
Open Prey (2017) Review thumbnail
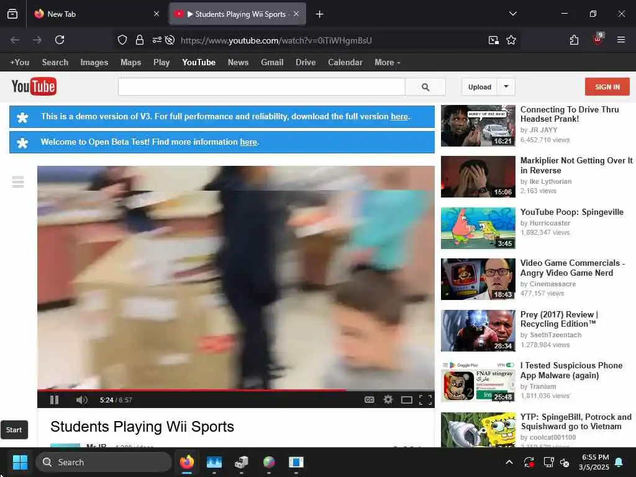coord(478,330)
